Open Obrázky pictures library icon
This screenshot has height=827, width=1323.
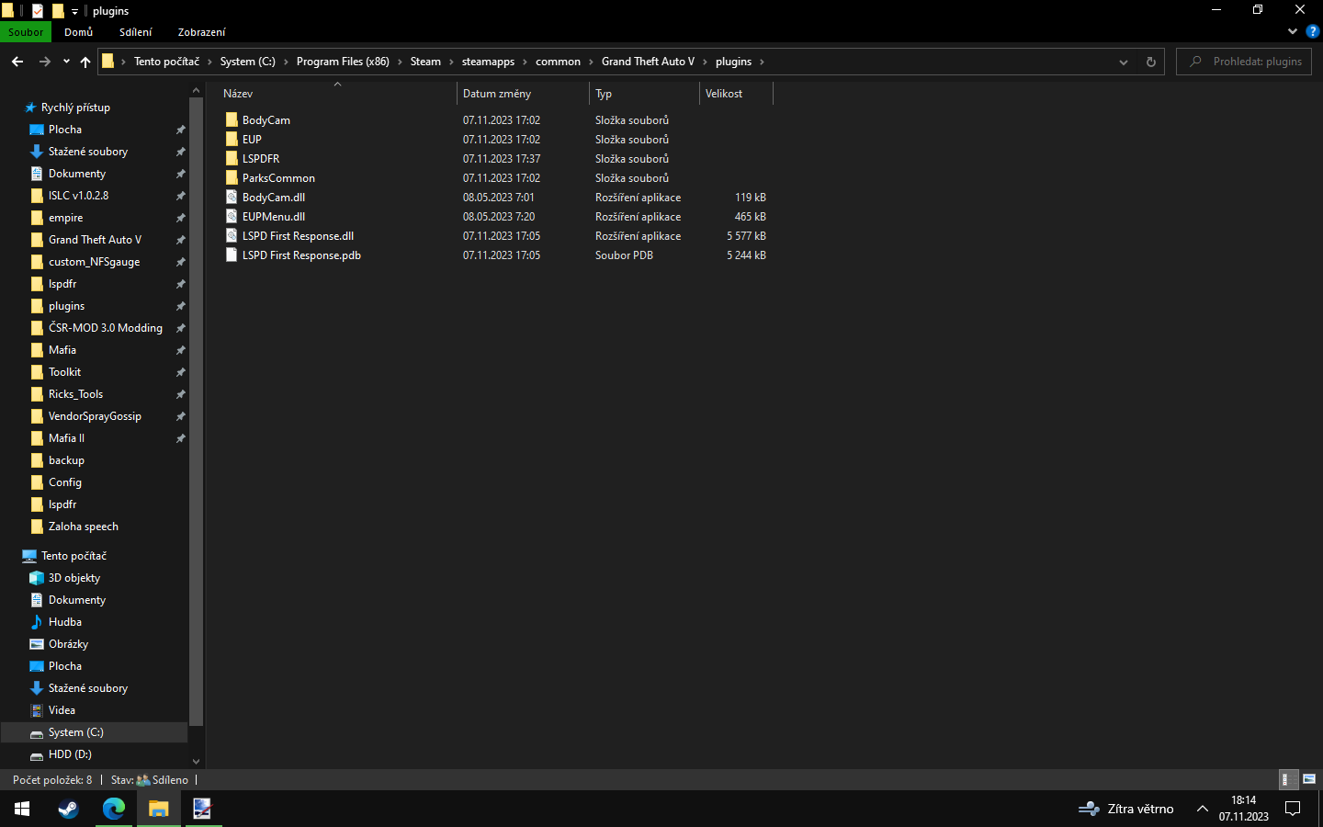37,644
